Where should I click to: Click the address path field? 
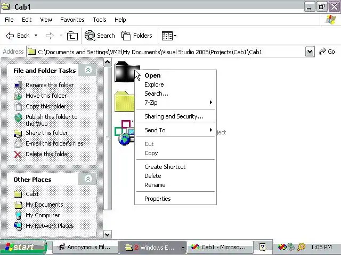click(x=166, y=52)
